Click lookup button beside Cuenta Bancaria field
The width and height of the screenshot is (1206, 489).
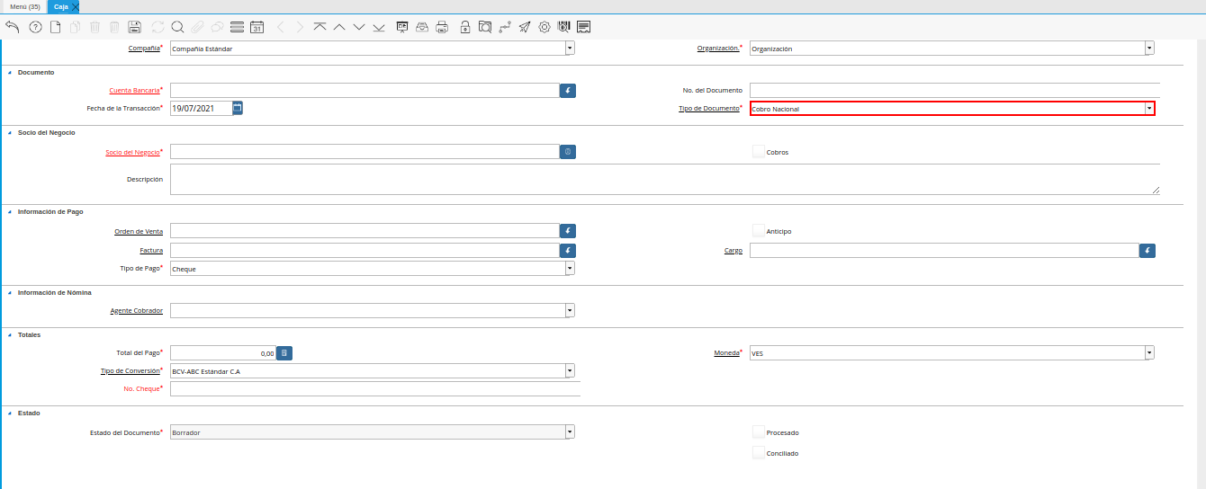click(568, 90)
